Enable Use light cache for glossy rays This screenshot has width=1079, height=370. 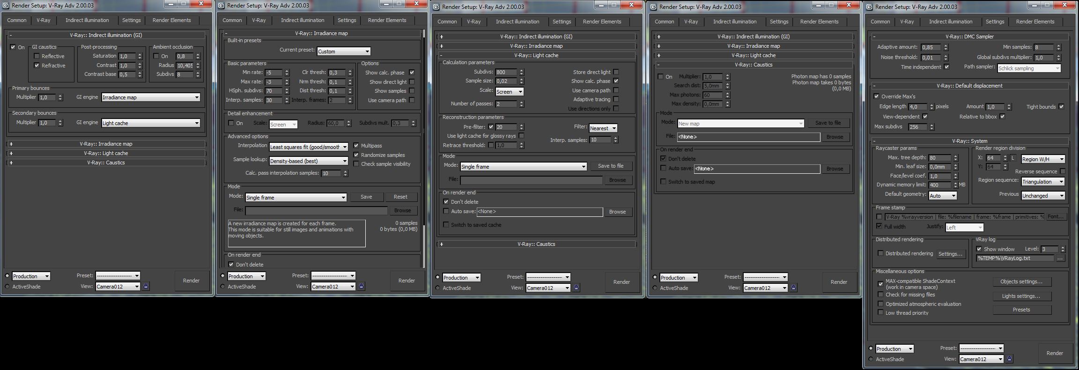[521, 136]
